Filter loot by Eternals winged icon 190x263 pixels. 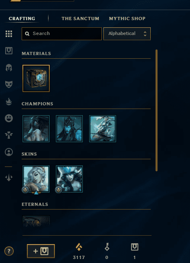[9, 135]
